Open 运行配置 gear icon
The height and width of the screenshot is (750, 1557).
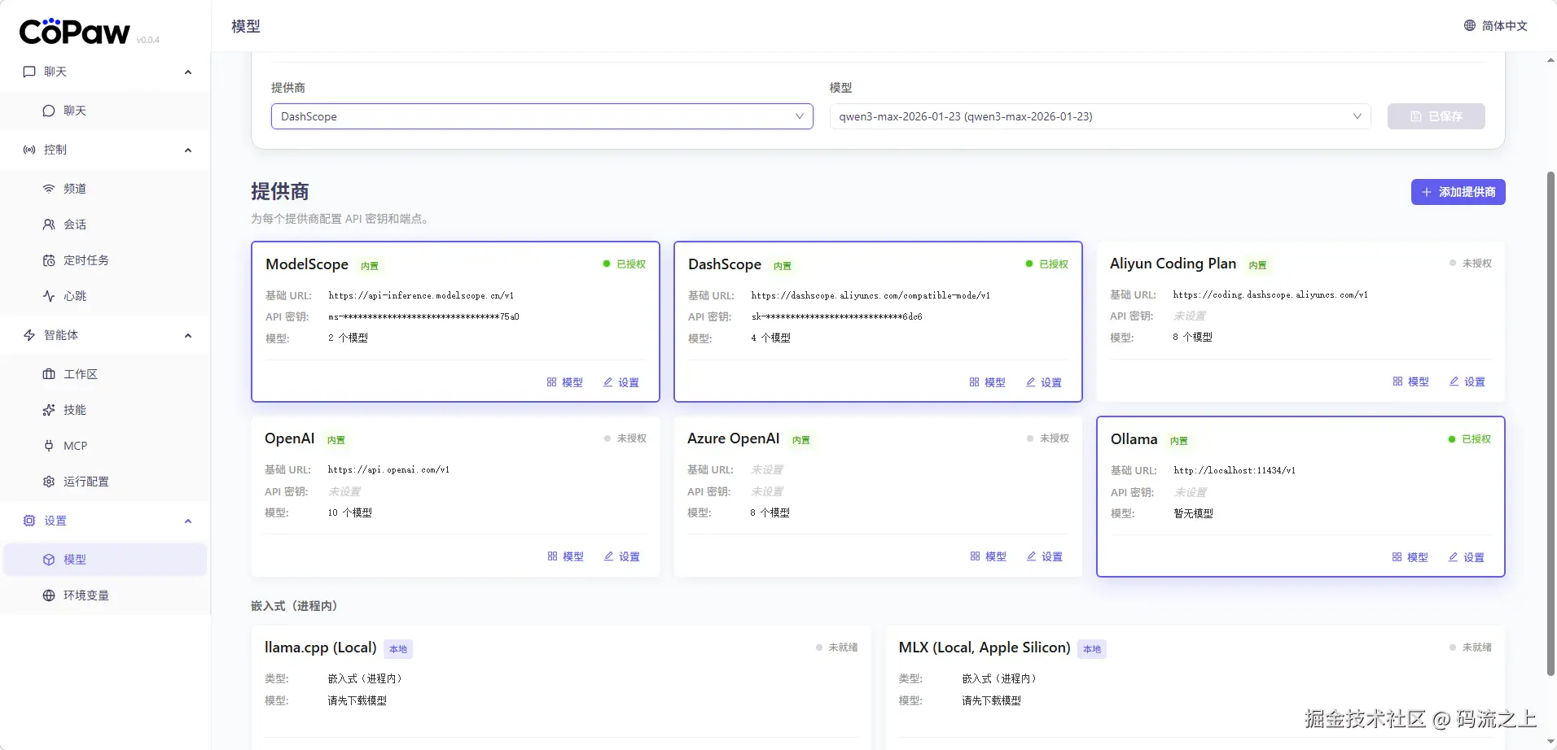[x=49, y=482]
